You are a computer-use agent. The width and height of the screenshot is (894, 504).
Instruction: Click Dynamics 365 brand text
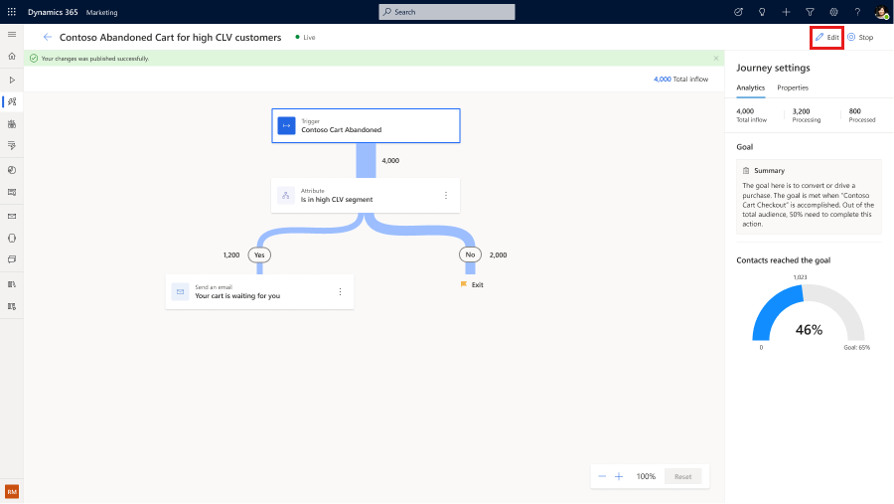coord(53,12)
